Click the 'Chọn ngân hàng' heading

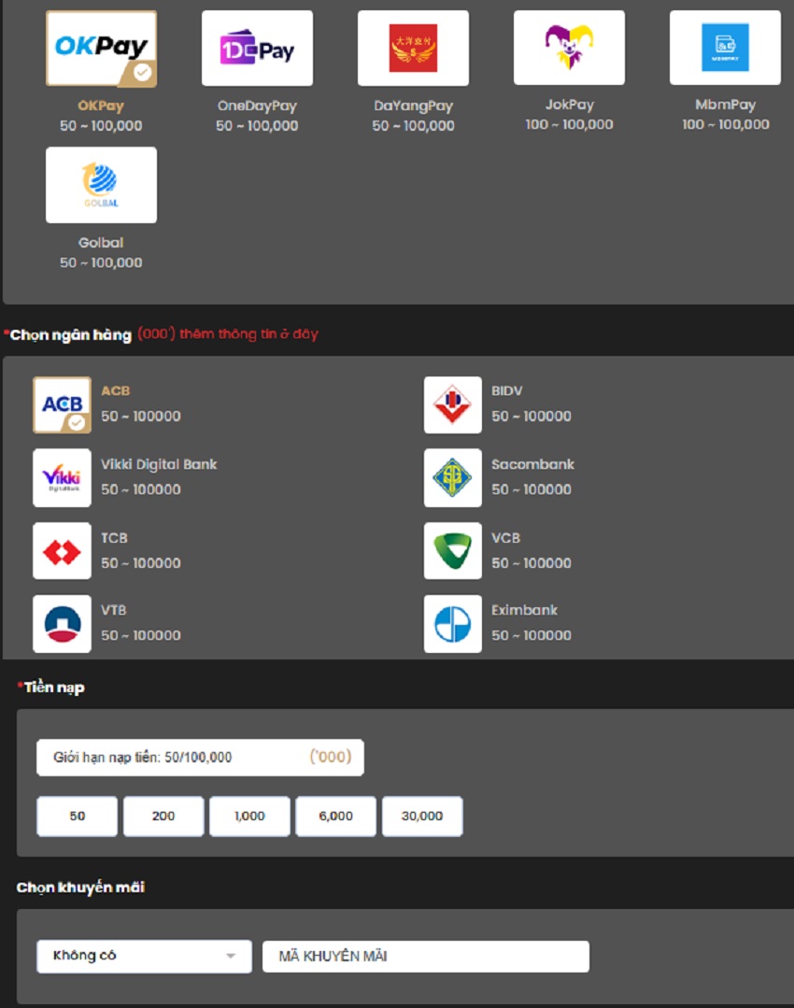(71, 335)
